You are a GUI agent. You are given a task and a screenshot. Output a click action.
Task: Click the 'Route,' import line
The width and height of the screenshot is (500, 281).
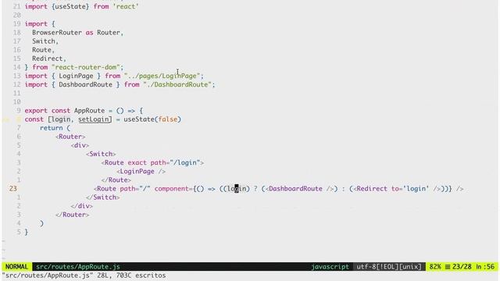click(44, 50)
